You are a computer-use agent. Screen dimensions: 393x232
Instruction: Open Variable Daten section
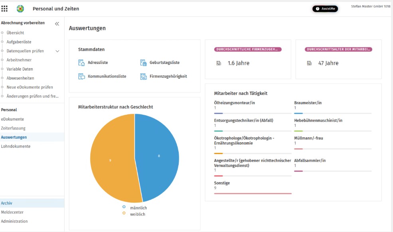coord(20,69)
